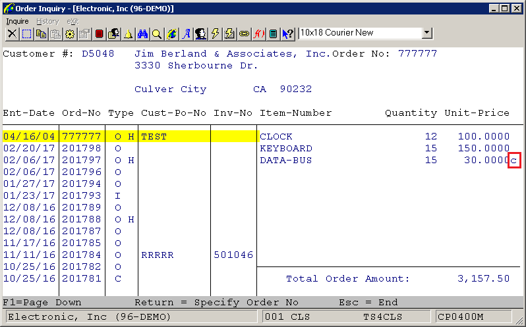Click the dashed rectangle select icon

[26, 34]
